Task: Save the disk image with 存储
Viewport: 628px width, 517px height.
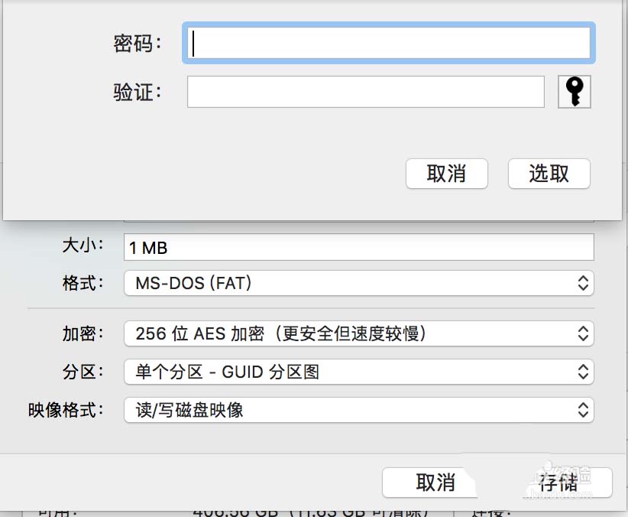Action: 558,483
